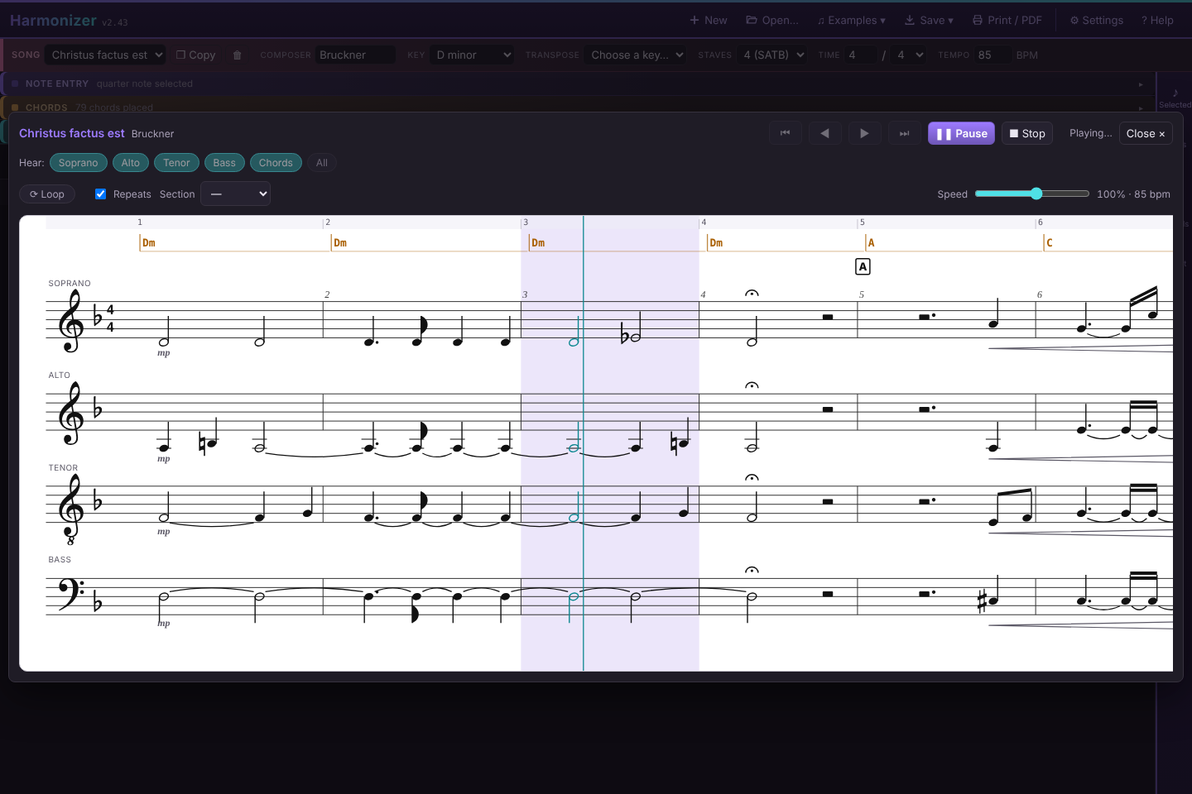Click the Dm chord symbol at measure 2

(x=340, y=243)
